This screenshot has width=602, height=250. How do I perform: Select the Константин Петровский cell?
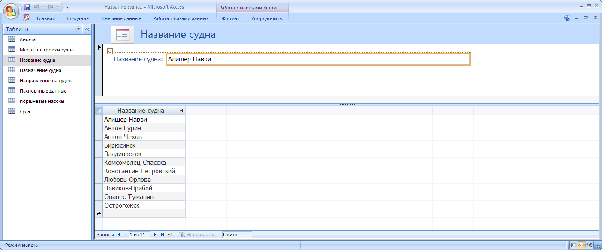click(x=144, y=171)
